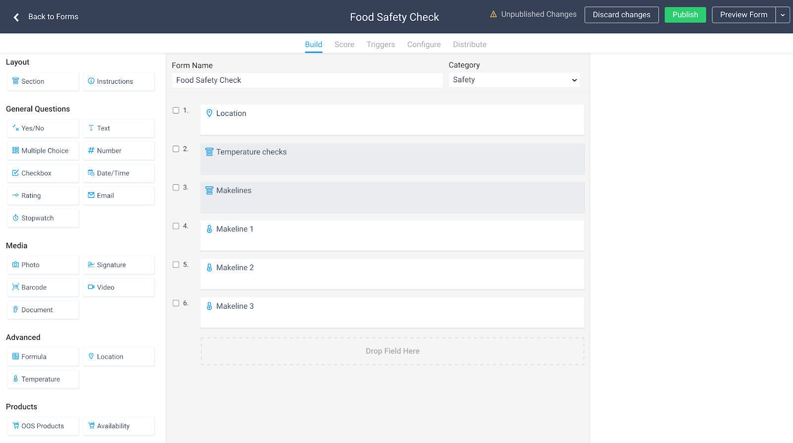Screen dimensions: 793x443
Task: Click the section icon in the Temperature checks row
Action: point(209,152)
